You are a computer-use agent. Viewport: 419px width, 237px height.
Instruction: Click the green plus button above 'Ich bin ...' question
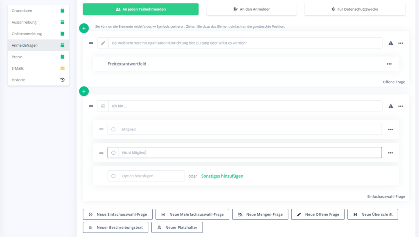(84, 91)
